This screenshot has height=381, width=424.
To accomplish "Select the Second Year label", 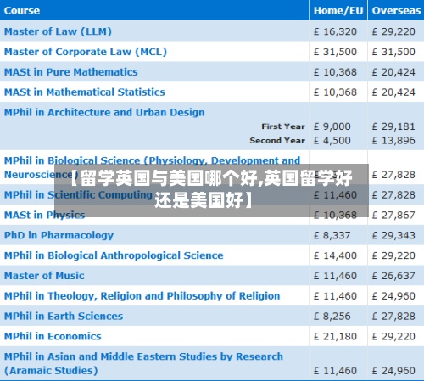I will [277, 140].
